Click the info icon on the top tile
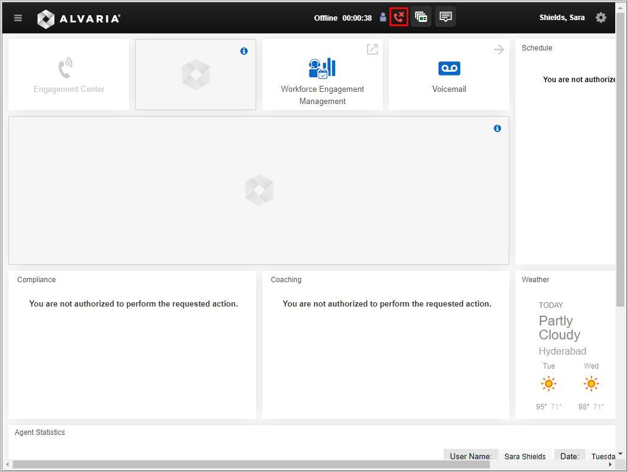Viewport: 628px width, 472px height. (244, 51)
